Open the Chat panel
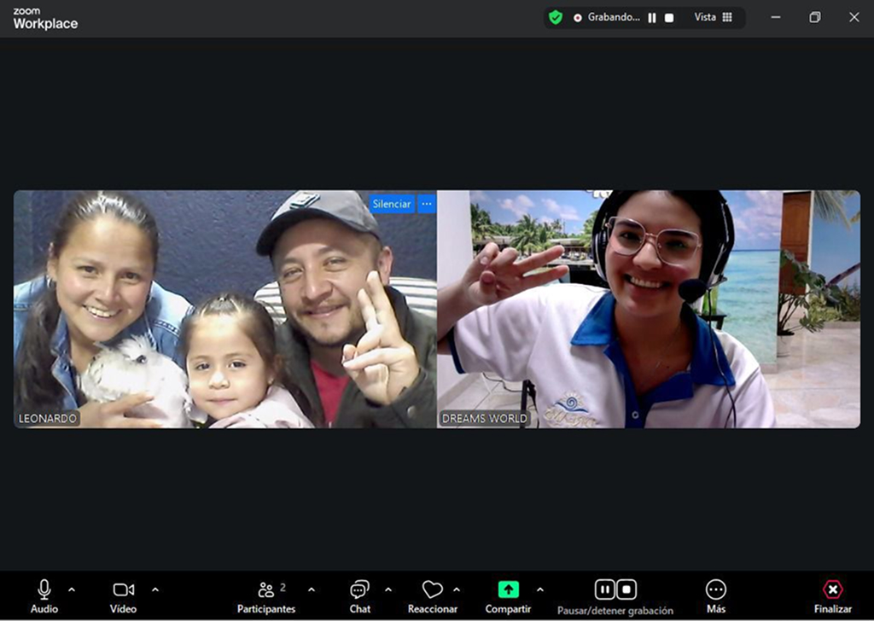Viewport: 874px width, 621px height. (359, 589)
